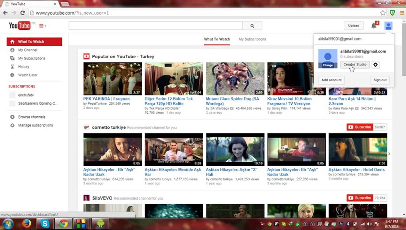Click the Popular on YouTube channel icon

coord(86,56)
